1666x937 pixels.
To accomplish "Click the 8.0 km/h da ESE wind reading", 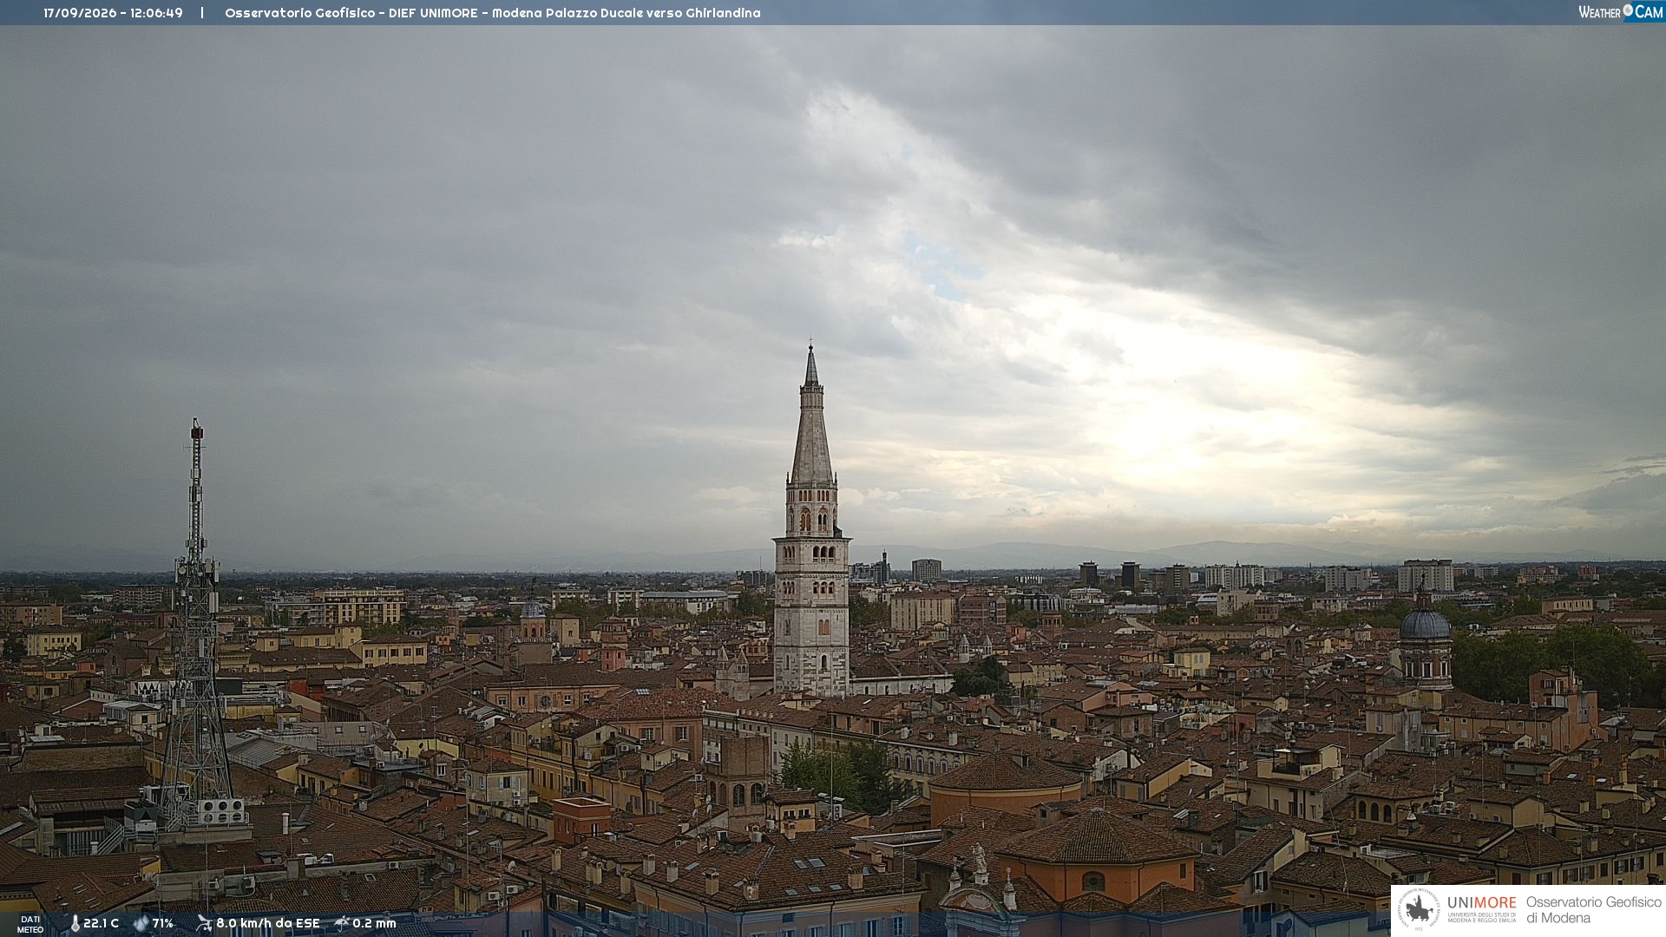I will click(268, 923).
